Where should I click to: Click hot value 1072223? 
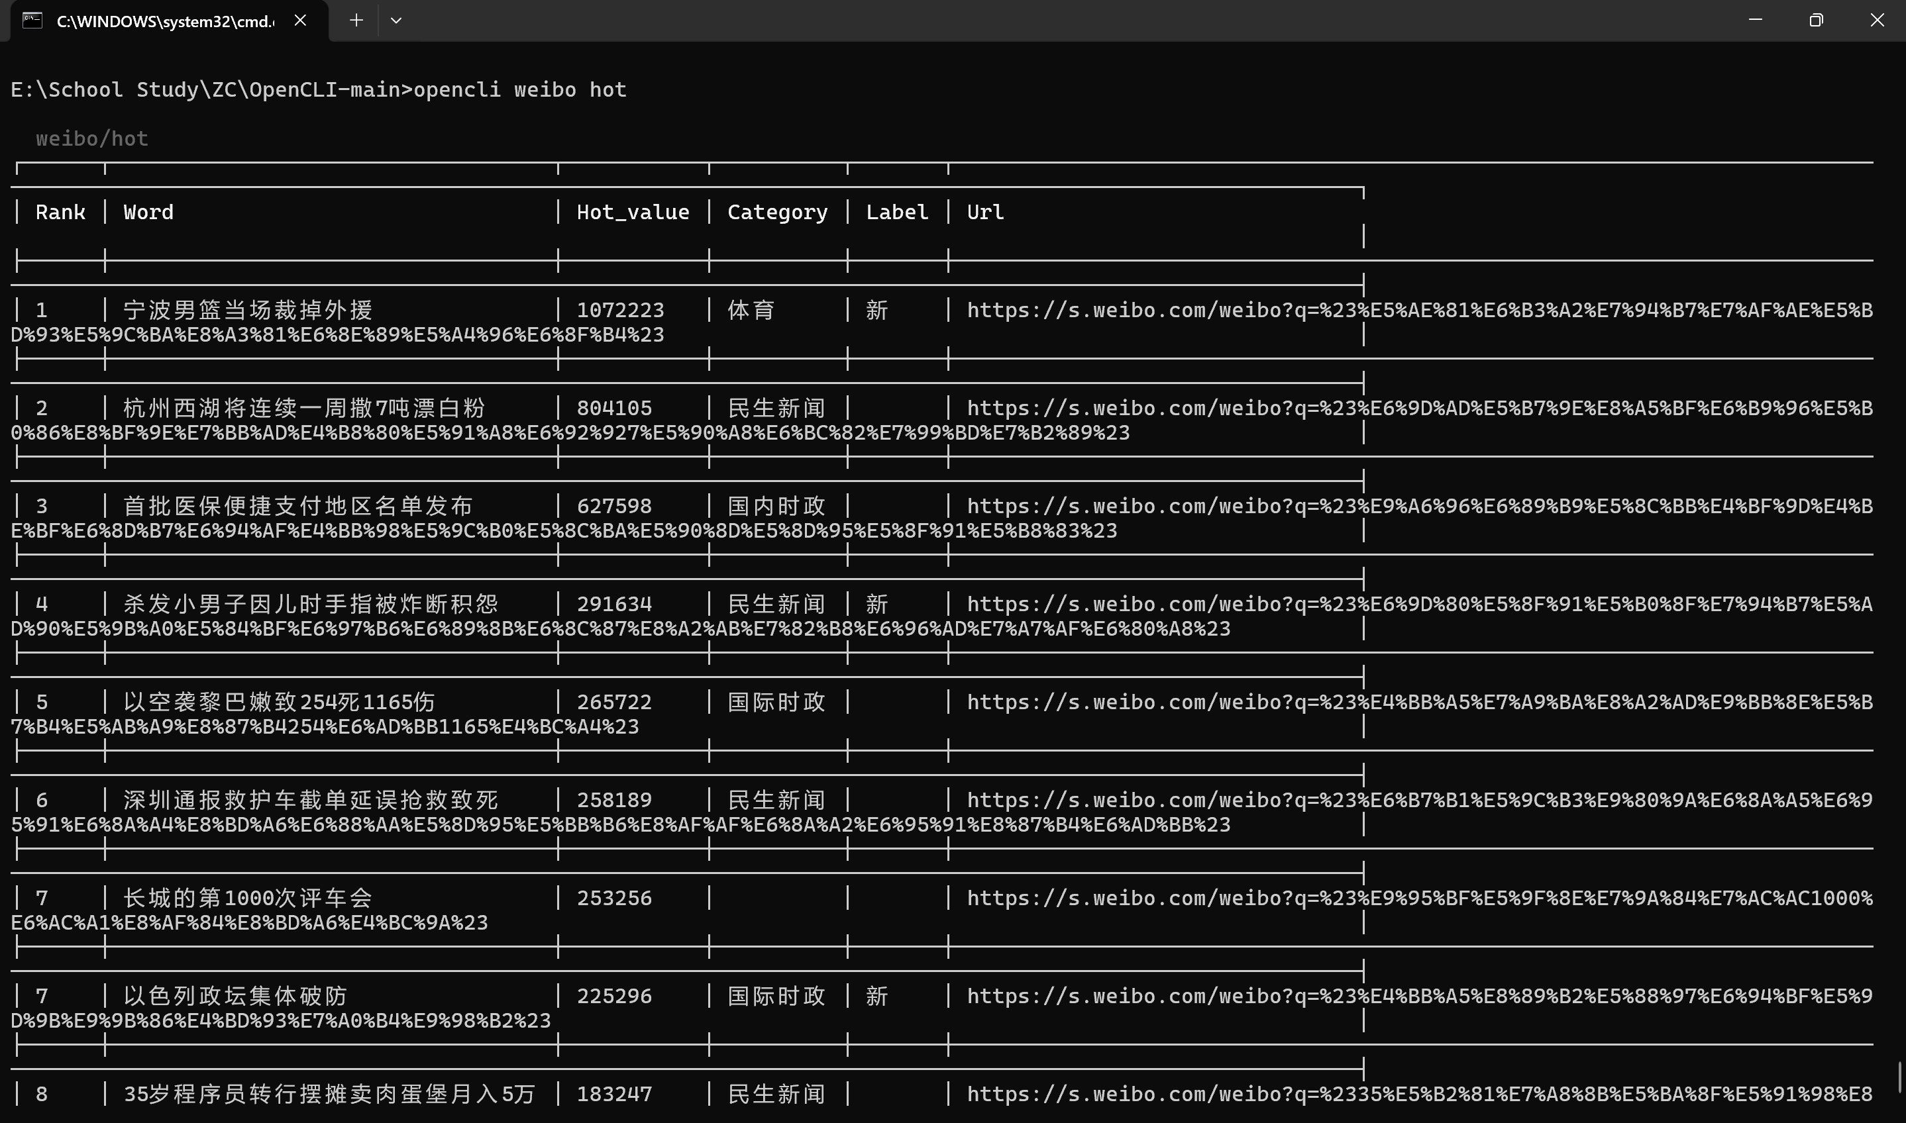pyautogui.click(x=620, y=311)
